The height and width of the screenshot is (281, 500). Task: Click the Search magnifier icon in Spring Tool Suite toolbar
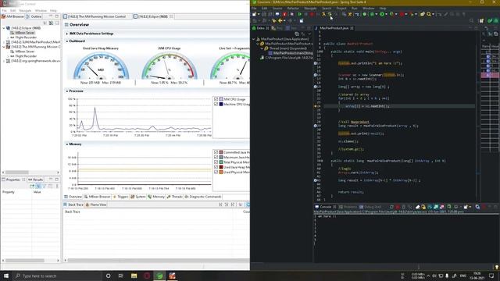(429, 14)
